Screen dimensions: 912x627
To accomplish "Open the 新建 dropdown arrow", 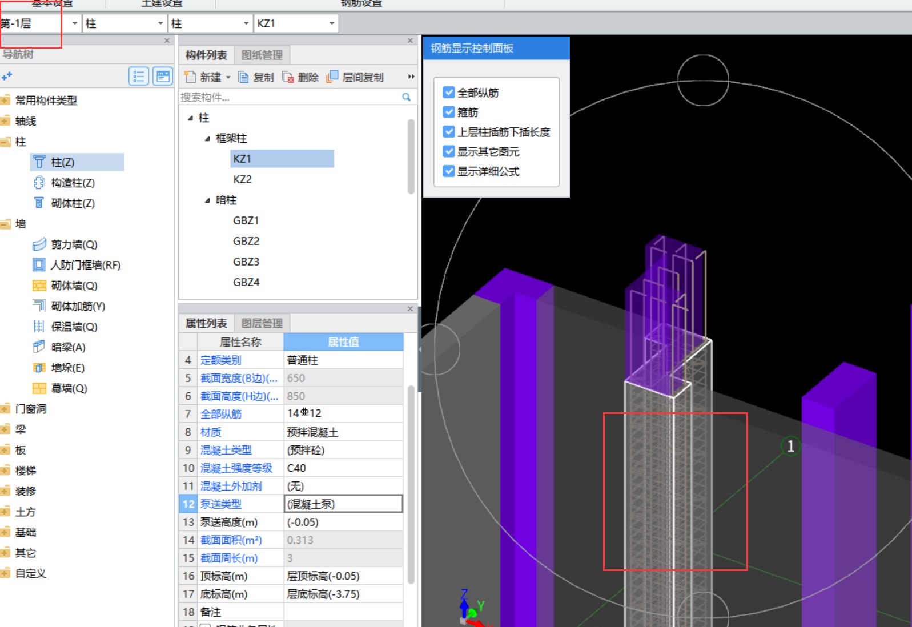I will [x=228, y=77].
